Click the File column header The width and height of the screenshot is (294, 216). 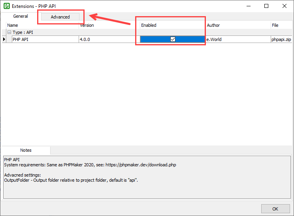coord(281,25)
